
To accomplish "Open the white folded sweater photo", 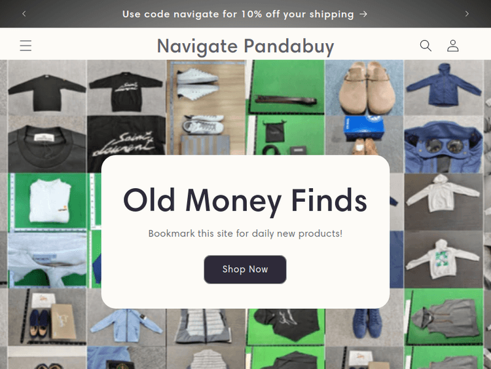I will pyautogui.click(x=47, y=201).
